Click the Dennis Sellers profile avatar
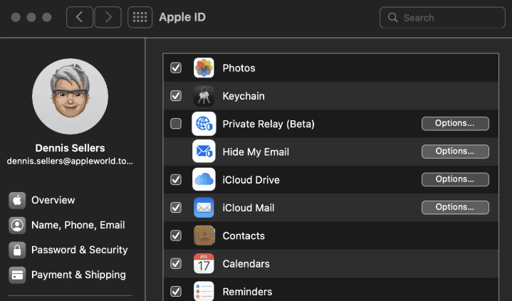This screenshot has height=301, width=512. (x=70, y=97)
